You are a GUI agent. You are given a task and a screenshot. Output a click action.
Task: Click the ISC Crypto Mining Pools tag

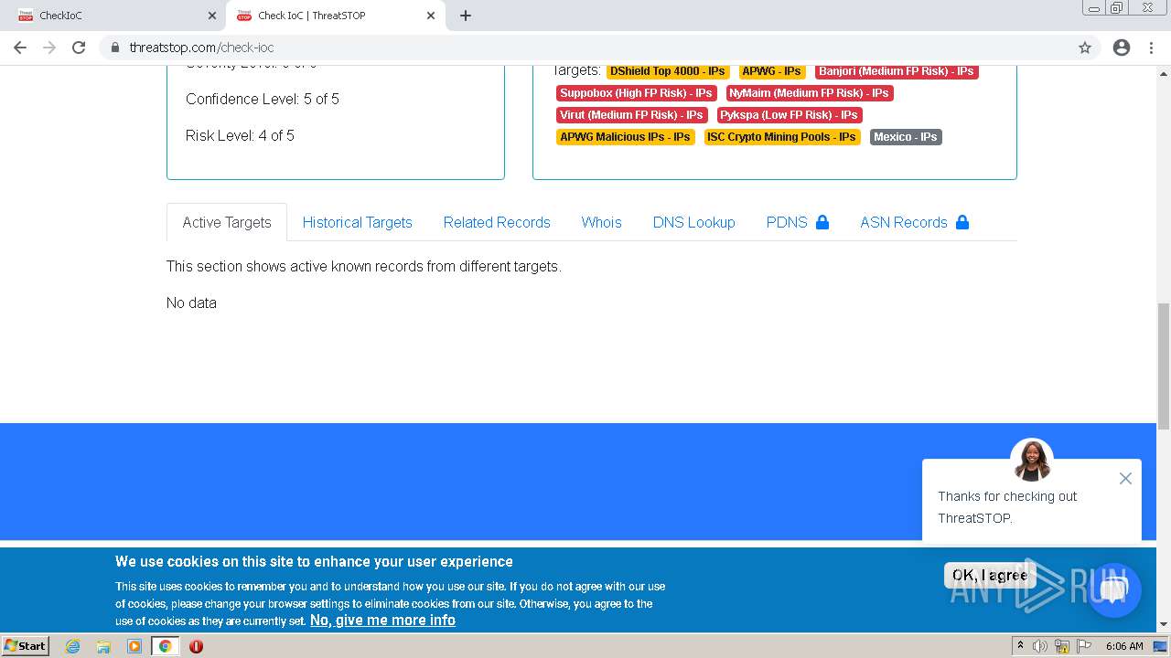(x=782, y=137)
